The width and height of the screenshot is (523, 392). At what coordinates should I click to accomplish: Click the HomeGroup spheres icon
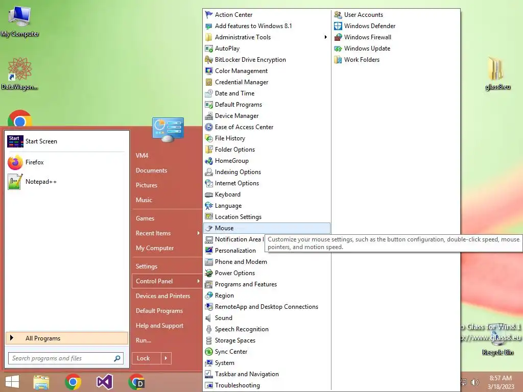click(209, 161)
